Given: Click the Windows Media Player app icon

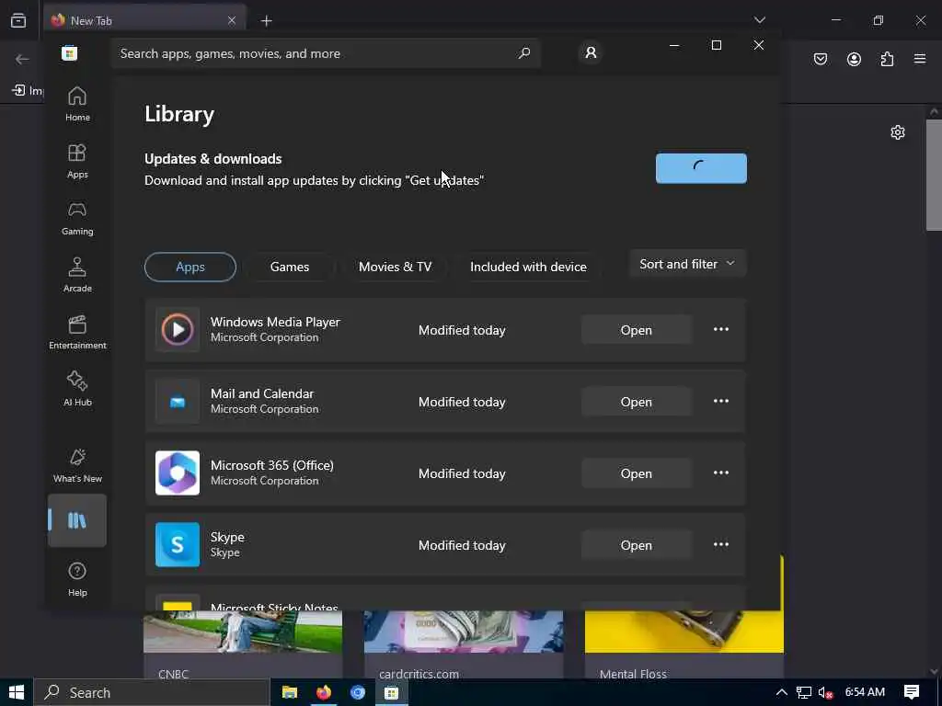Looking at the screenshot, I should tap(178, 330).
